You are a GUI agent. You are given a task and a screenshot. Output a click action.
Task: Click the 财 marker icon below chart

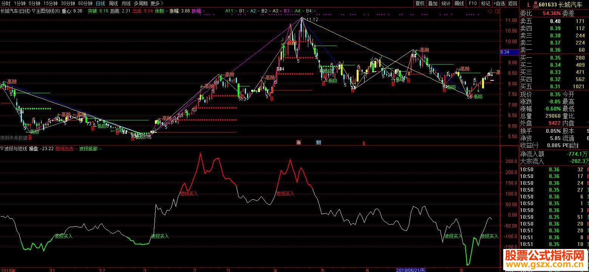click(318, 143)
